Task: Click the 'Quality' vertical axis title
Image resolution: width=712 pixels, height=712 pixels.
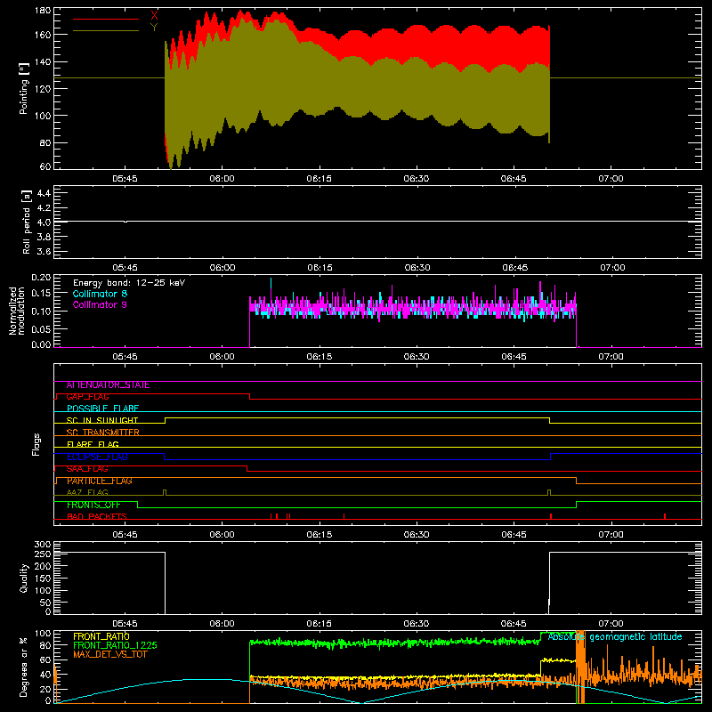Action: click(24, 578)
